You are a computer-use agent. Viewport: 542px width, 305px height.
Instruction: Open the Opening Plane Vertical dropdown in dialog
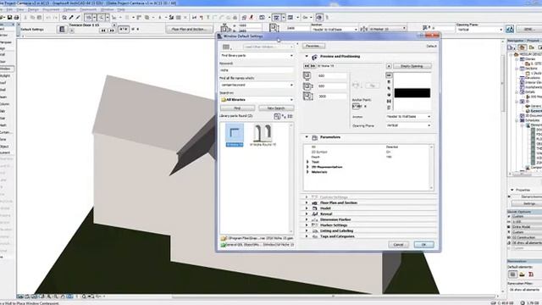[x=408, y=125]
